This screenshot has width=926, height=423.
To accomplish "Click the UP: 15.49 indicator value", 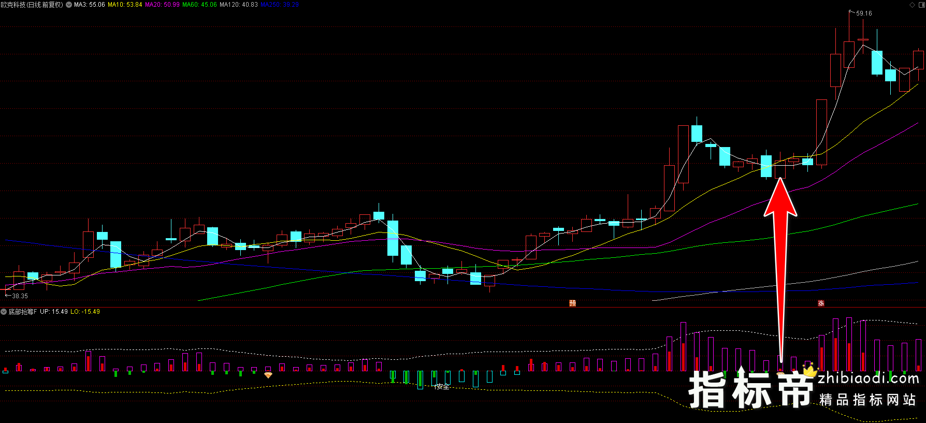I will [54, 312].
